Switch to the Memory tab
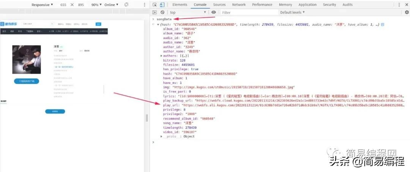This screenshot has width=410, height=172. pyautogui.click(x=285, y=5)
